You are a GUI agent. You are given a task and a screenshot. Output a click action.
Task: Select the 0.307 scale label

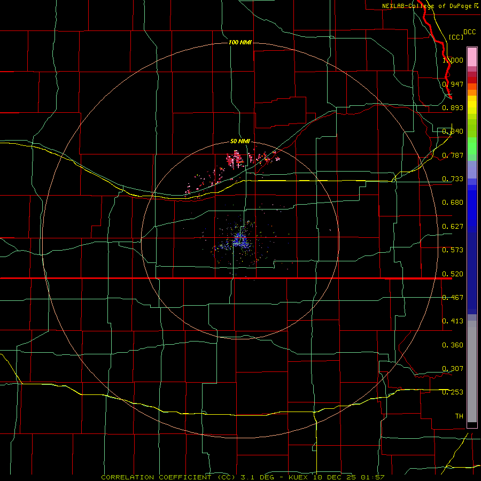(453, 369)
